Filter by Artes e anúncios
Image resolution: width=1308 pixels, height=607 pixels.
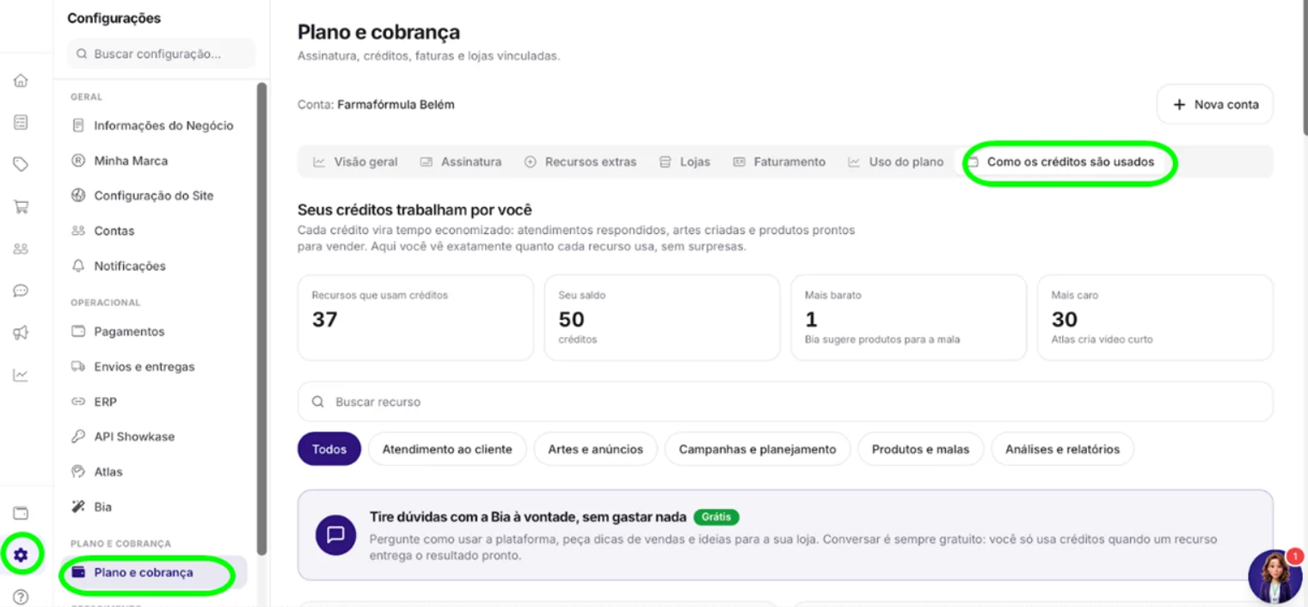(x=595, y=449)
